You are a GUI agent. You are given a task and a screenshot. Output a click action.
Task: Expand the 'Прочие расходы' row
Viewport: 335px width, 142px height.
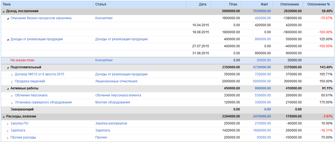click(x=8, y=138)
